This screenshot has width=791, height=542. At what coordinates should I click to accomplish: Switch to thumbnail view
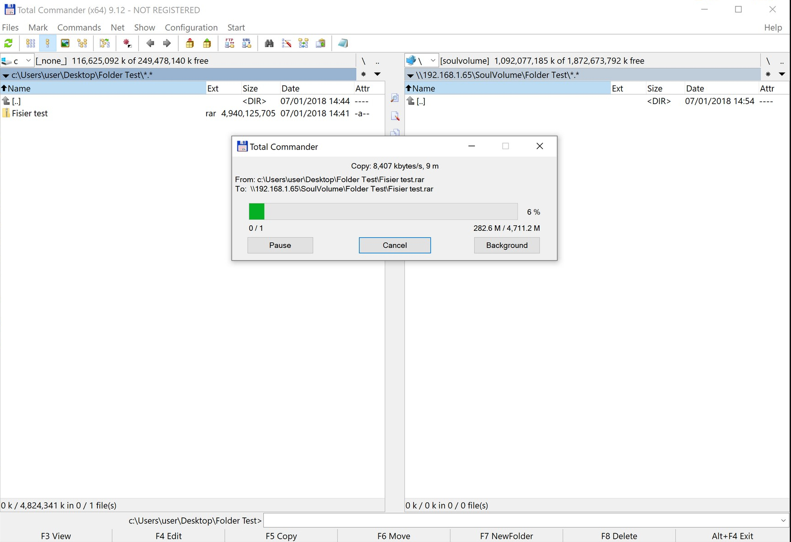[x=65, y=43]
